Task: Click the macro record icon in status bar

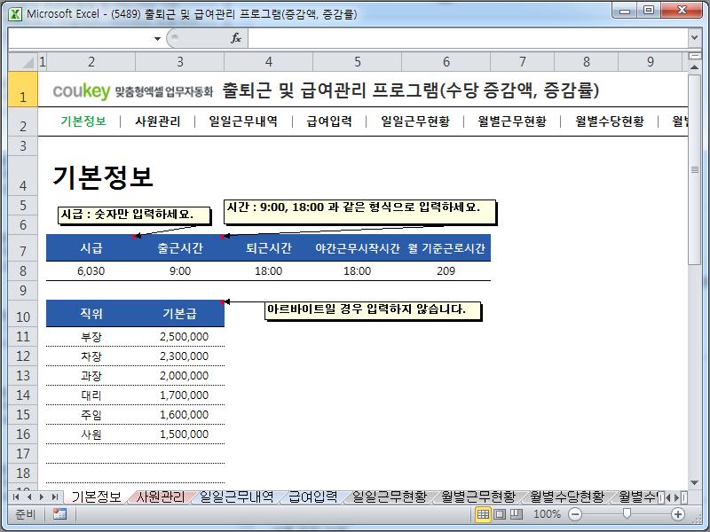Action: tap(59, 514)
